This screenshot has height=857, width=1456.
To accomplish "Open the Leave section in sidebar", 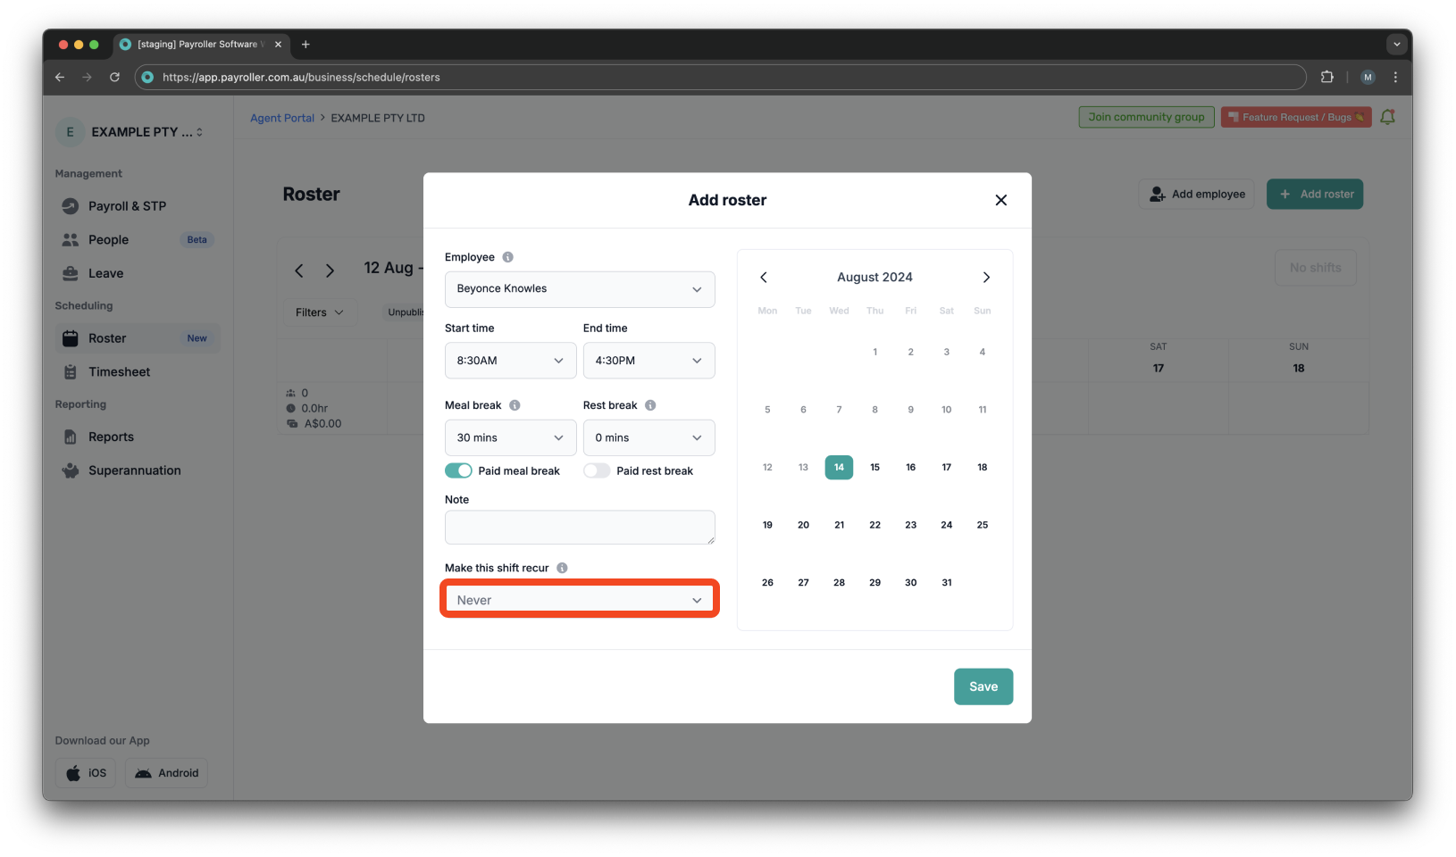I will (138, 274).
